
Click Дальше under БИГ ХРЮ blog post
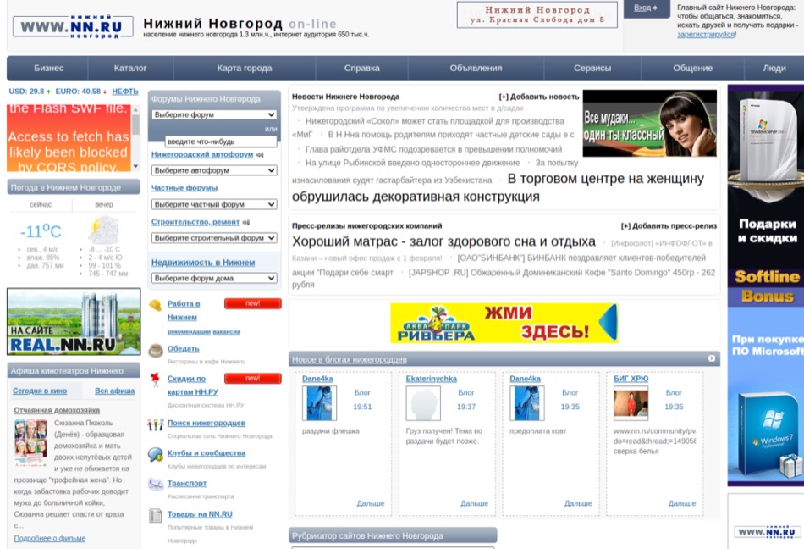point(682,504)
